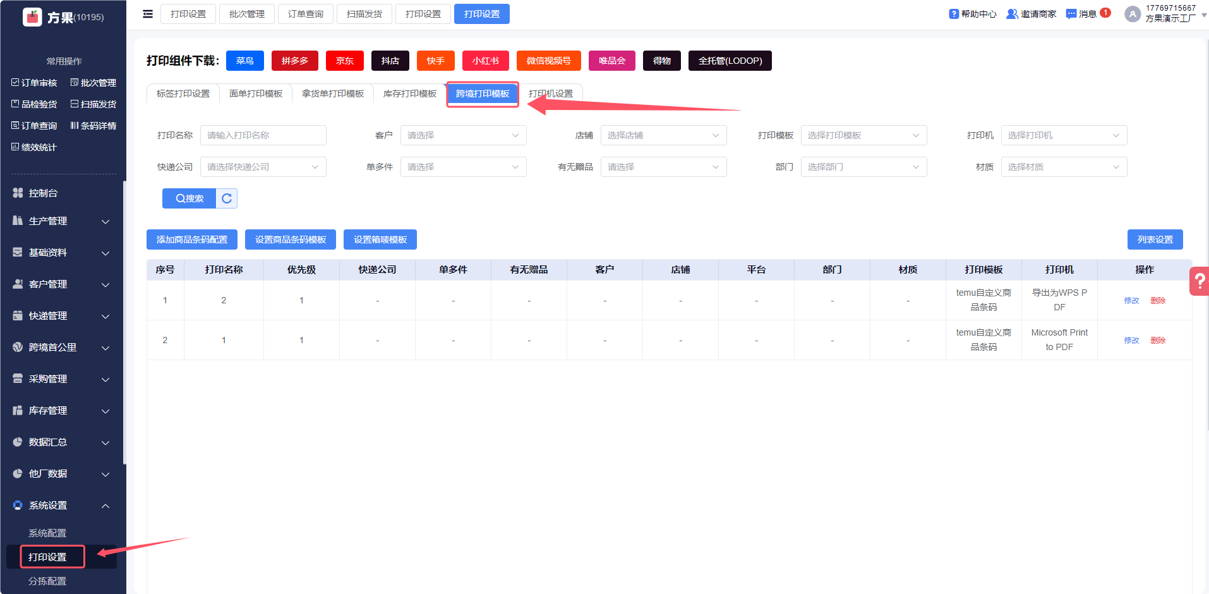Select 跨境打印模板 tab
The height and width of the screenshot is (594, 1209).
pyautogui.click(x=483, y=94)
